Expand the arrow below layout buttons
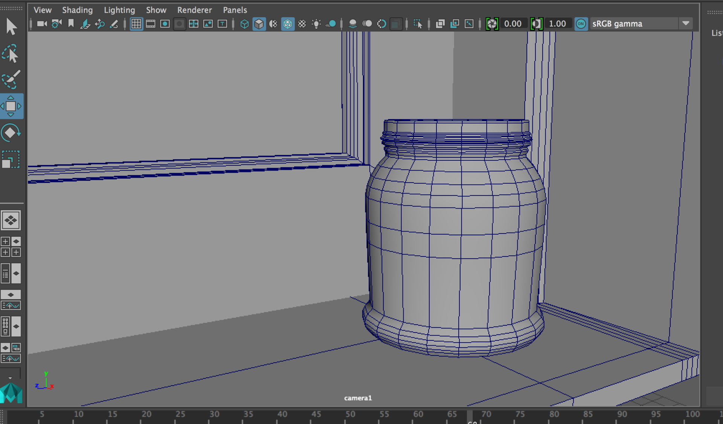 [10, 377]
